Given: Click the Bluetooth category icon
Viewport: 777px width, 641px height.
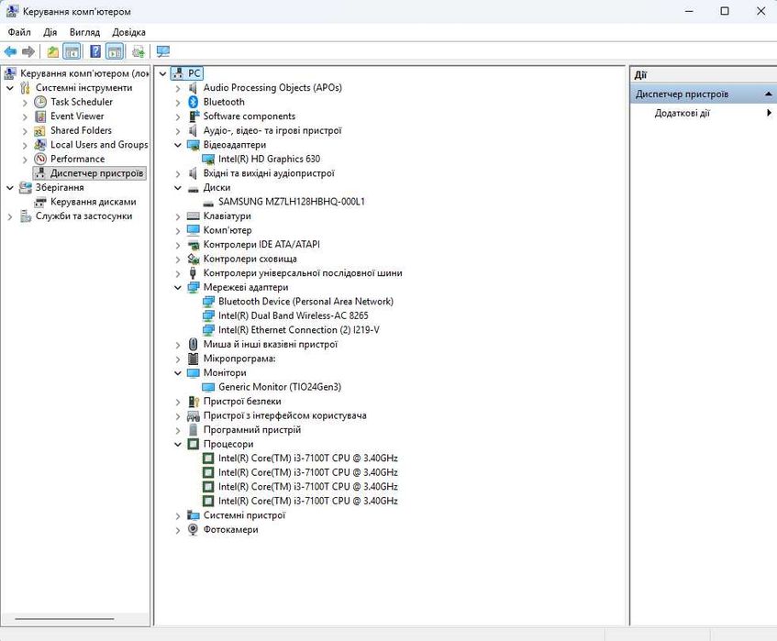Looking at the screenshot, I should (x=194, y=102).
